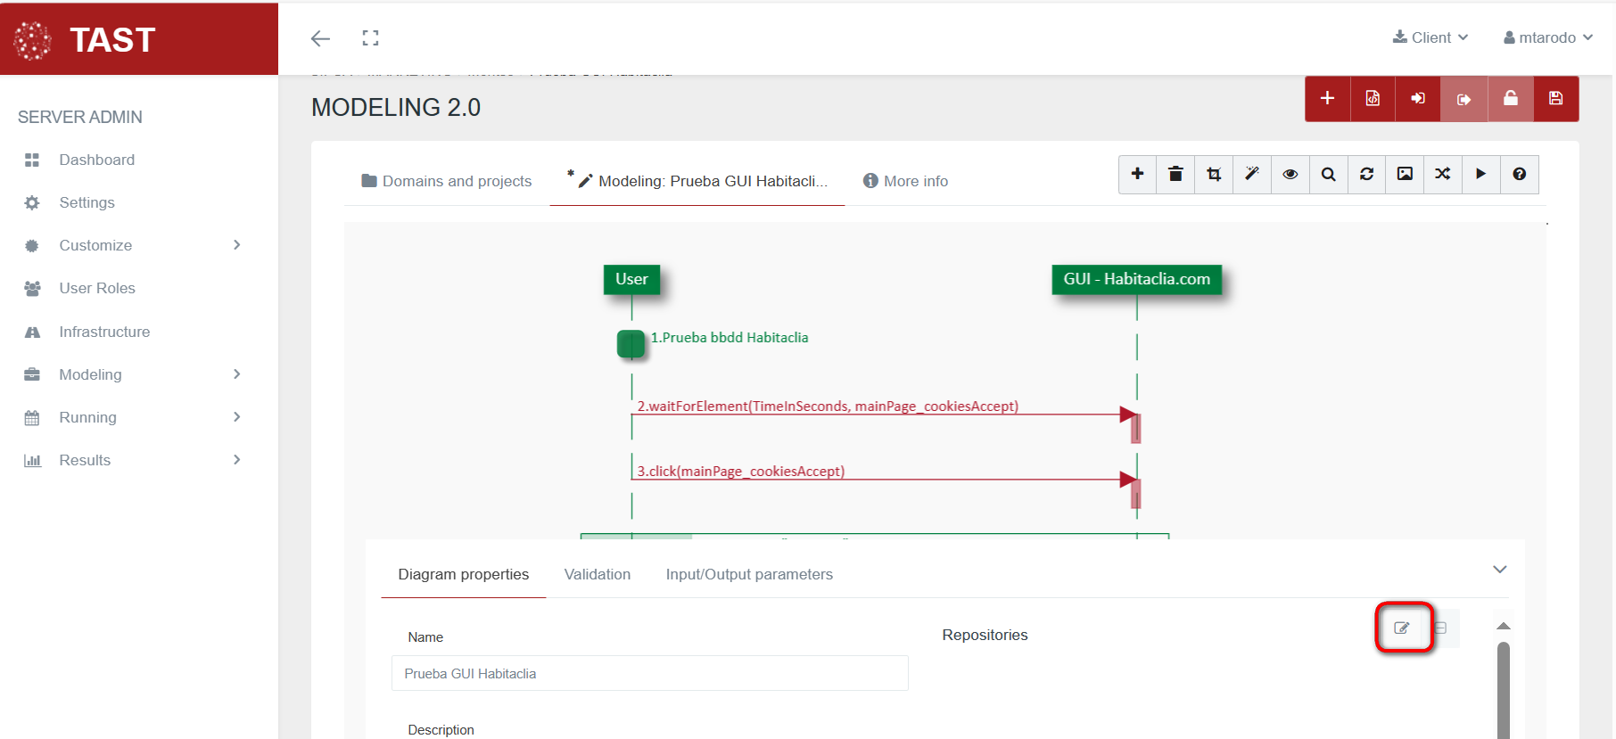Open the Input/Output parameters tab
The image size is (1616, 739).
point(748,575)
